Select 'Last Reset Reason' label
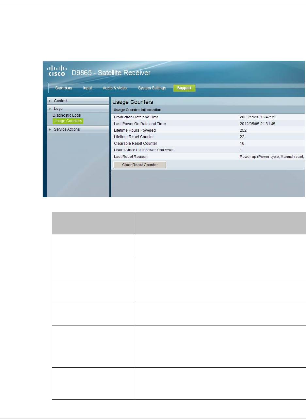 [131, 157]
